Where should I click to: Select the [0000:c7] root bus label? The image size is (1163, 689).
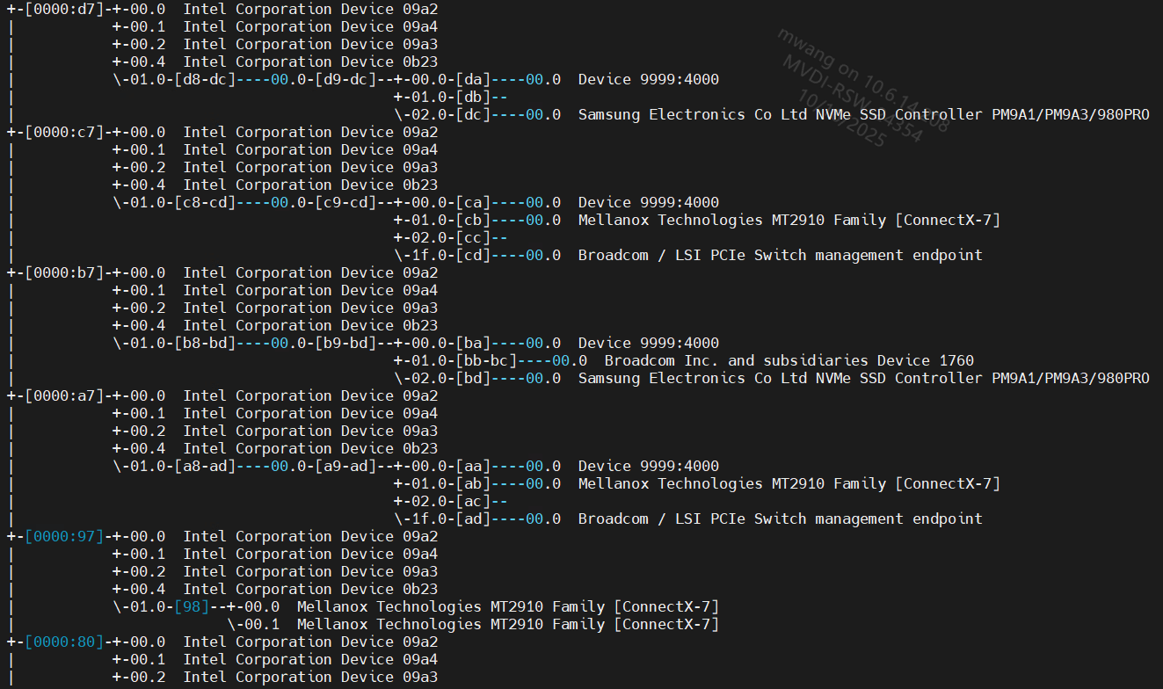[64, 132]
